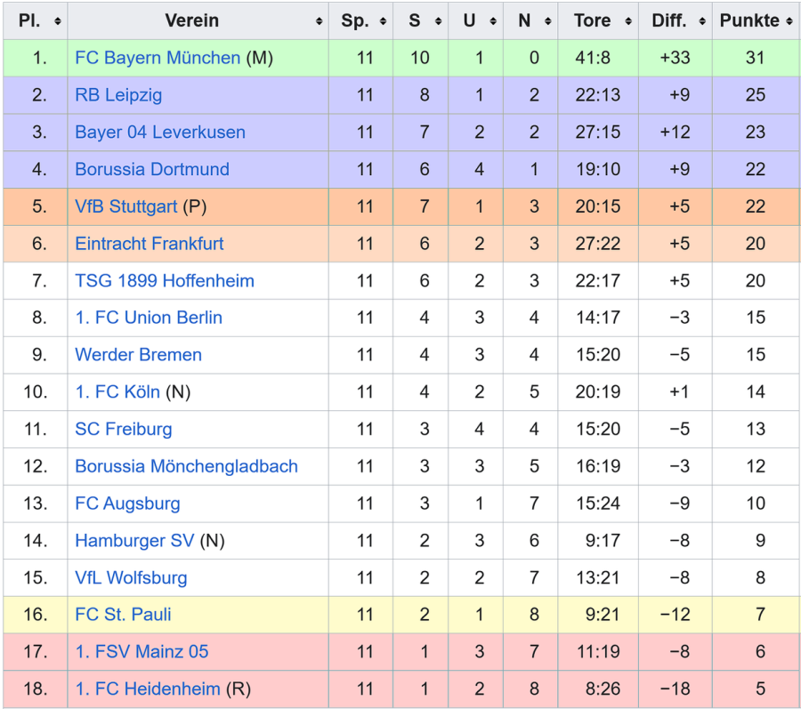
Task: Open RB Leipzig club page
Action: pyautogui.click(x=118, y=95)
